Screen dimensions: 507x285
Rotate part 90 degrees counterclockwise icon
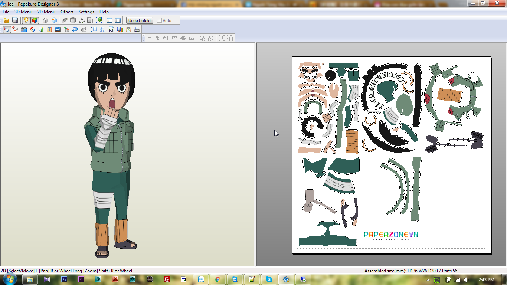(202, 38)
